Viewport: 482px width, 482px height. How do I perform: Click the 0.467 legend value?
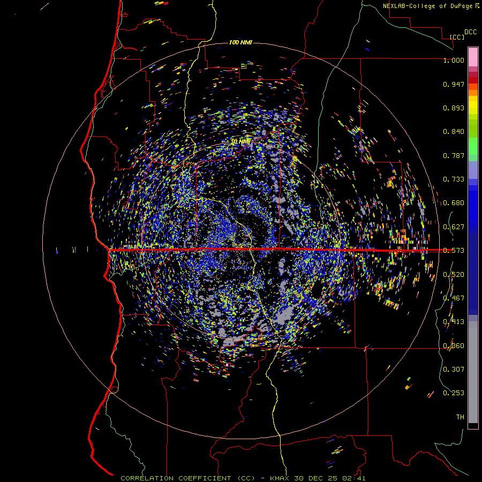point(454,298)
